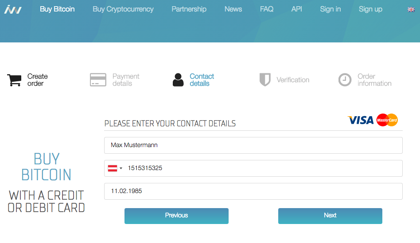
Task: Focus the date of birth field
Action: pyautogui.click(x=253, y=191)
